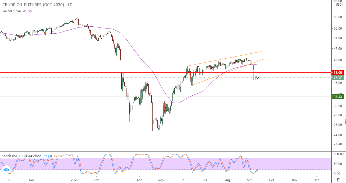Click the 28.00 price axis label
346x183 pixels.
[338, 115]
